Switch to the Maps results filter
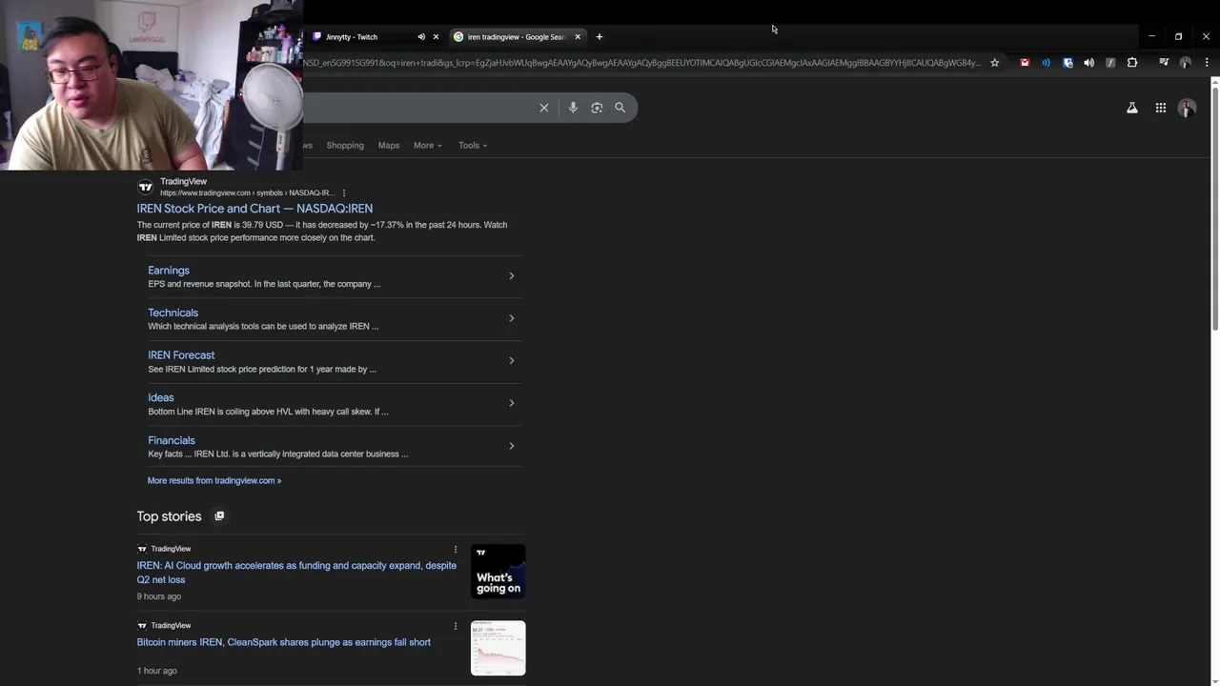 click(389, 145)
